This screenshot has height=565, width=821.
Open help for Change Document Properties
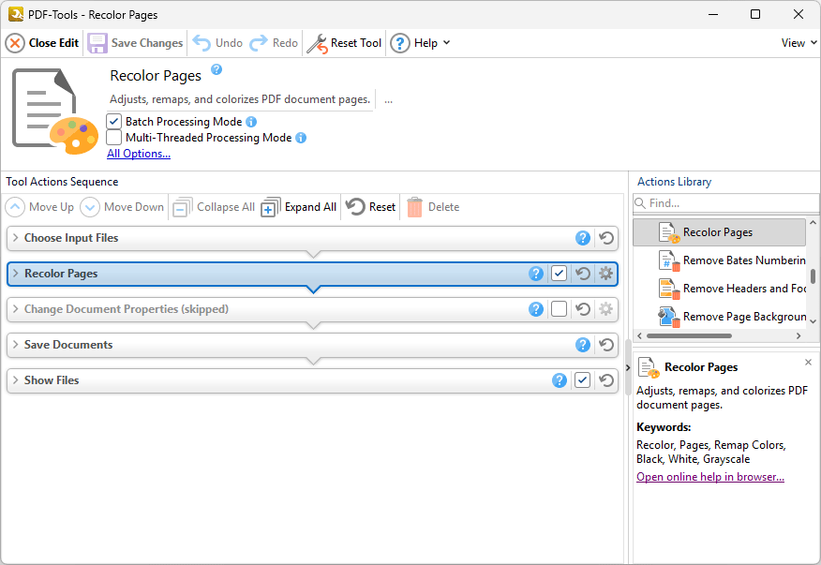(x=536, y=309)
